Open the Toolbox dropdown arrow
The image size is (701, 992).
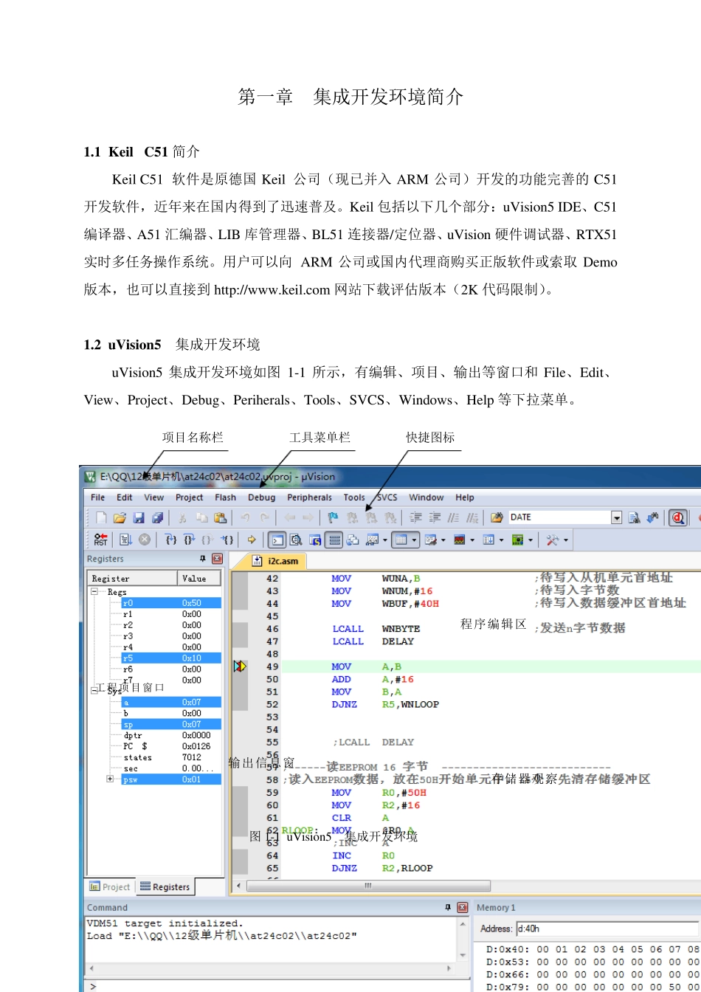click(566, 540)
